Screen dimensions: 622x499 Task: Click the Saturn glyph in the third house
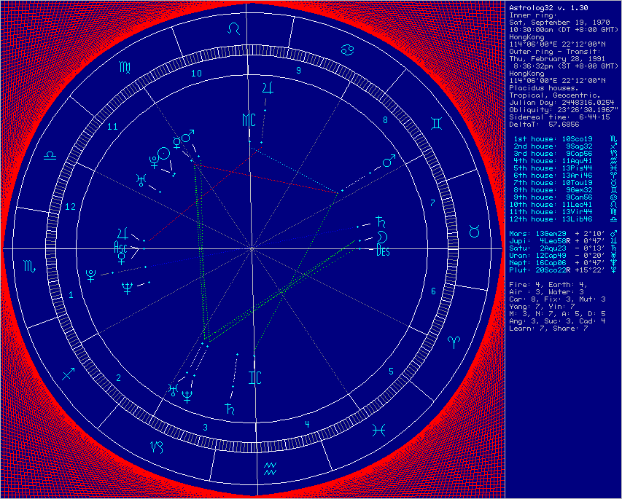(230, 409)
